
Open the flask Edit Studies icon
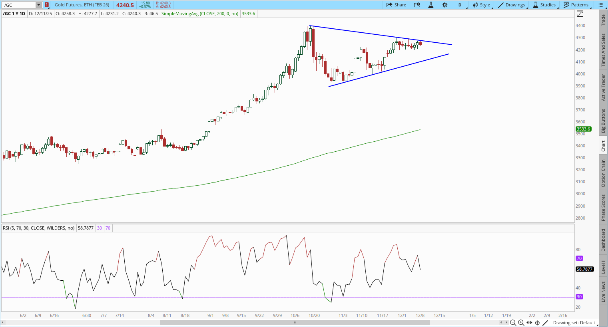click(431, 5)
